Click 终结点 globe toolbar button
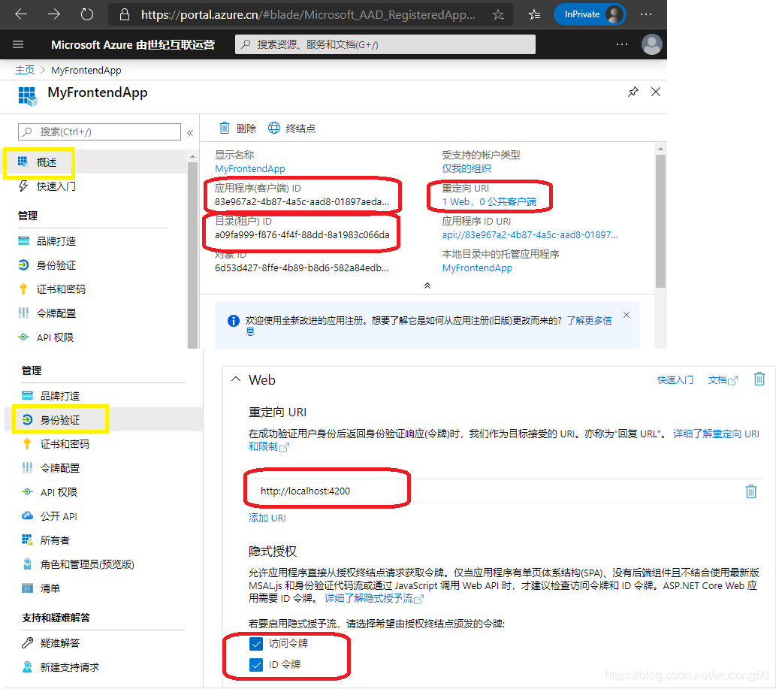This screenshot has width=776, height=689. tap(292, 128)
